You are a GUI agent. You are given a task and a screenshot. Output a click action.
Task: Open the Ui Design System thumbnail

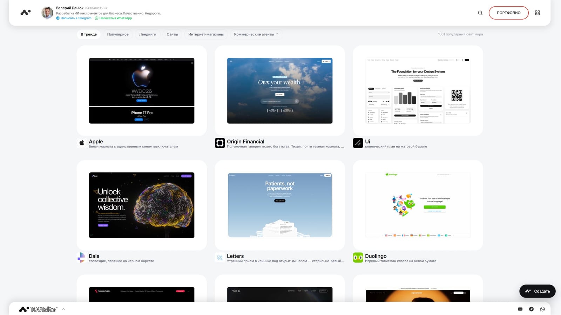(x=418, y=91)
